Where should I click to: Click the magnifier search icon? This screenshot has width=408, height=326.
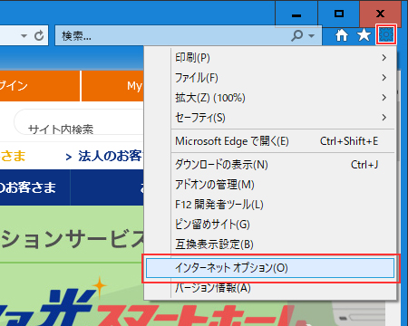297,35
